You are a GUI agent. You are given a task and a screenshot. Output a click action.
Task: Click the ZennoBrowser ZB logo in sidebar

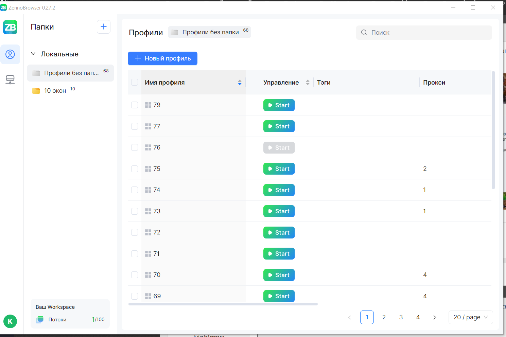point(10,27)
